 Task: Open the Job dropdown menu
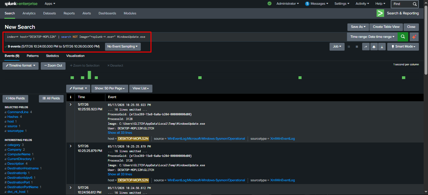pos(337,47)
